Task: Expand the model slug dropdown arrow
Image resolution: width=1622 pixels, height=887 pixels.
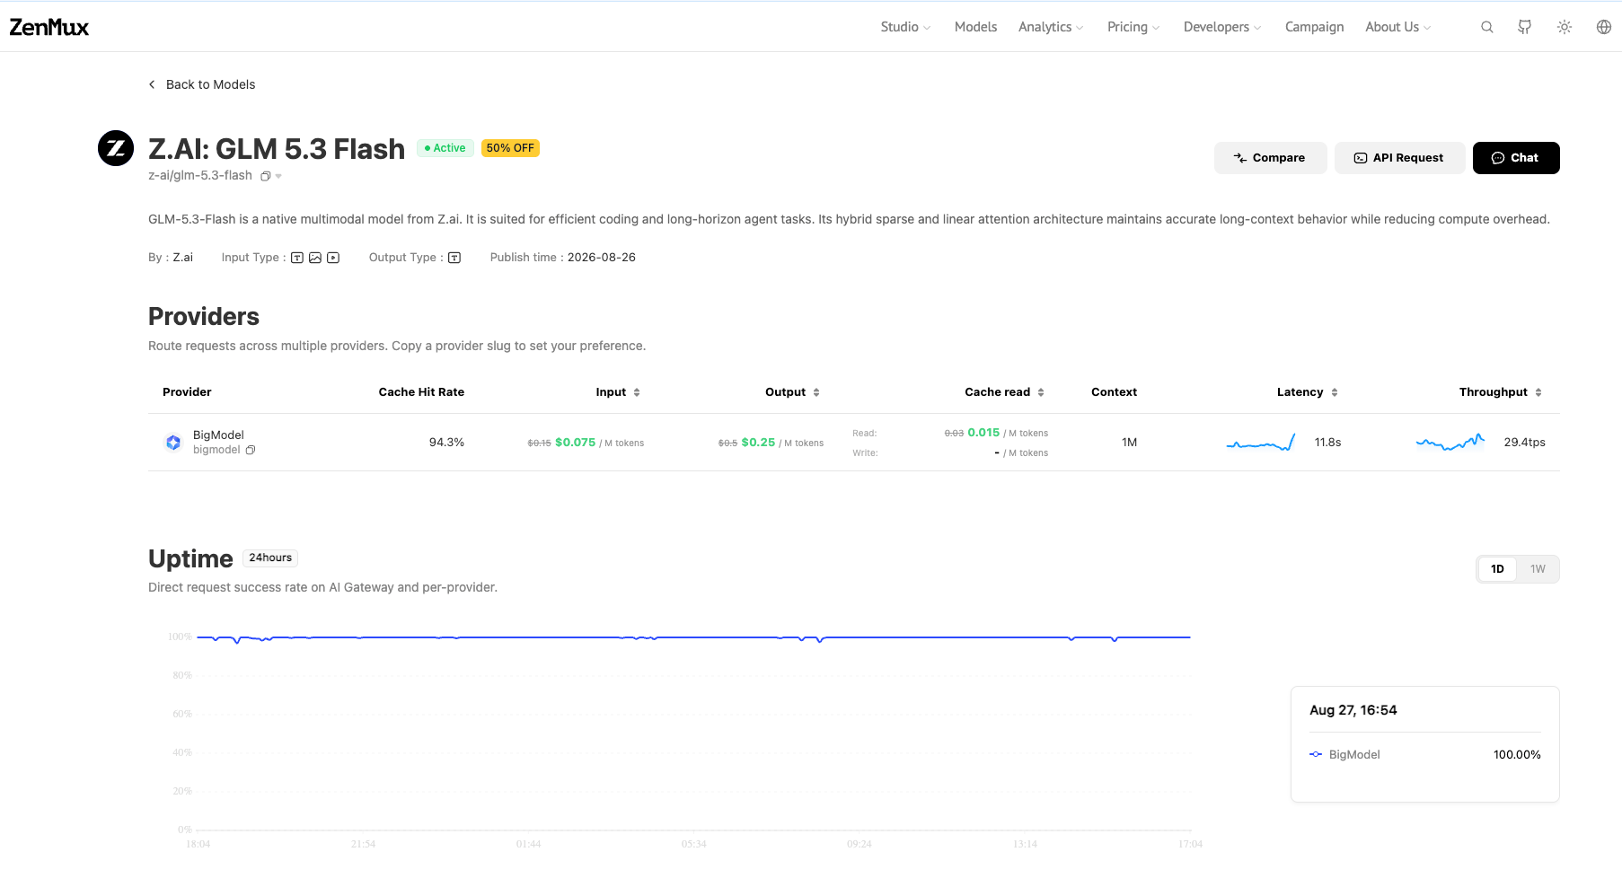Action: point(278,176)
